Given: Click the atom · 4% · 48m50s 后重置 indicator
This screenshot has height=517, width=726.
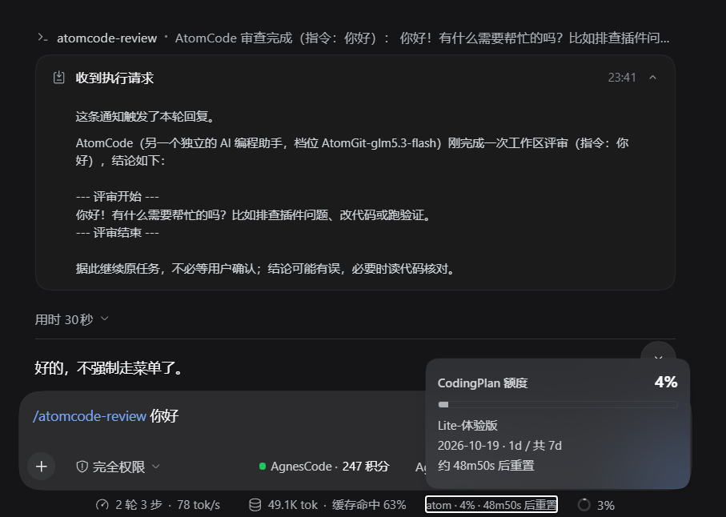Looking at the screenshot, I should coord(491,505).
